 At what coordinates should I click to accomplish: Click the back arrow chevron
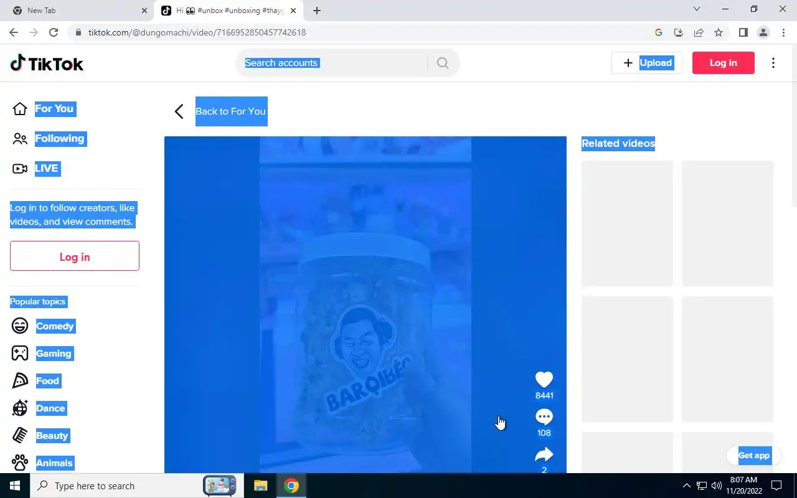pos(179,111)
